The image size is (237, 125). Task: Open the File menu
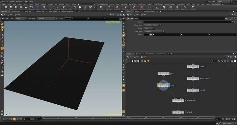3,2
